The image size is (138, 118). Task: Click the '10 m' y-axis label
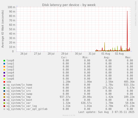pos(12,47)
